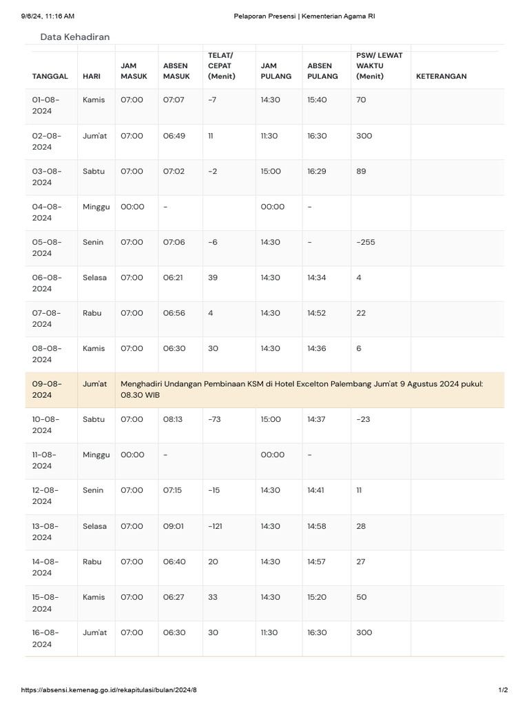Select the 09:01 absen masuk entry
529x706 pixels.
[x=174, y=526]
